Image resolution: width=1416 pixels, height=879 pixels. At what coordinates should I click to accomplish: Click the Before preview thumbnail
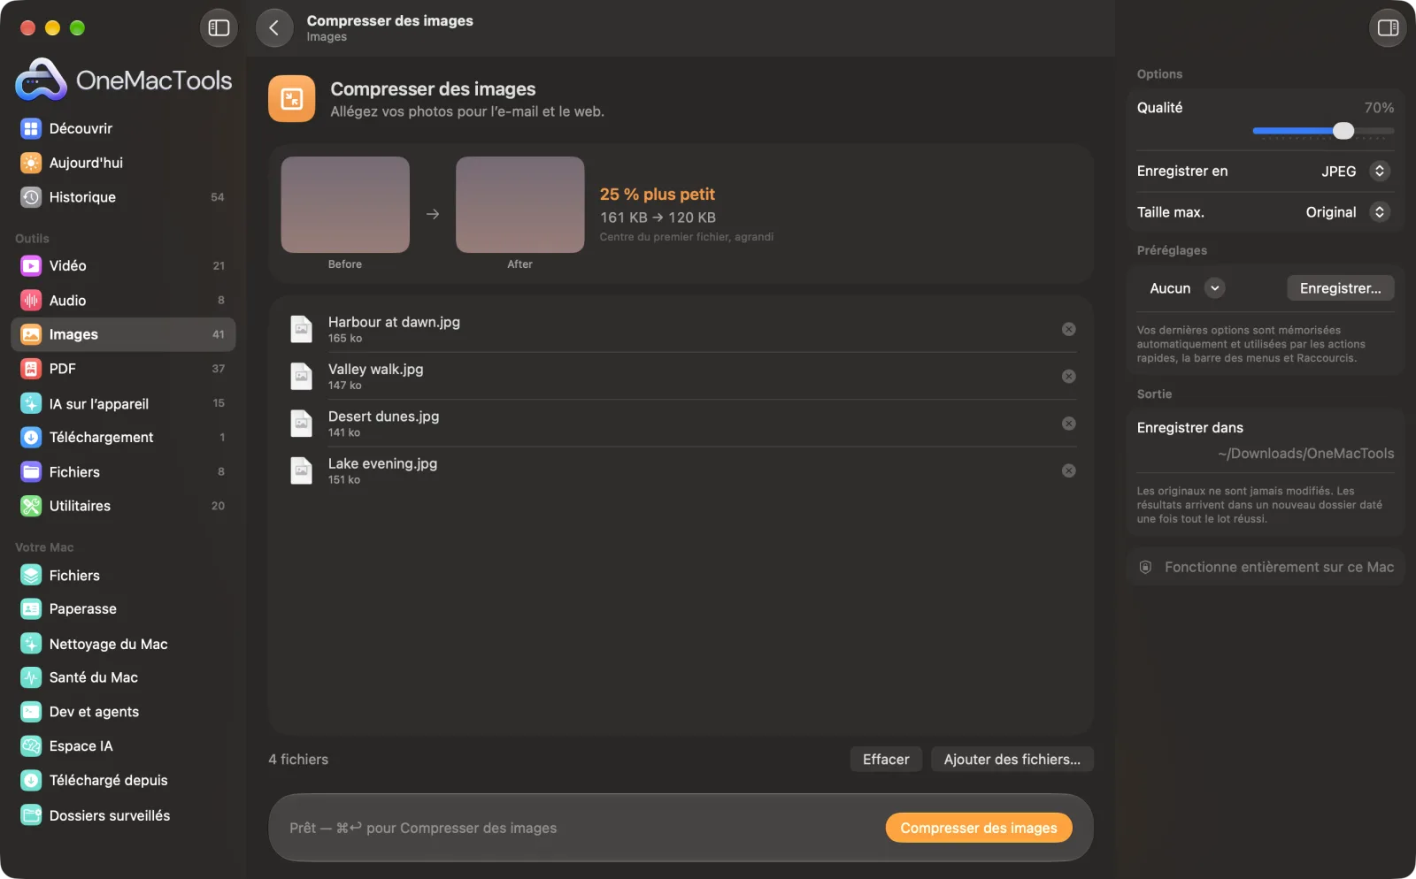coord(345,205)
